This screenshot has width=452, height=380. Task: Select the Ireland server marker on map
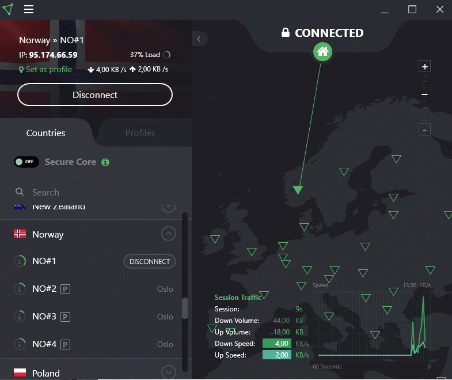pyautogui.click(x=215, y=239)
